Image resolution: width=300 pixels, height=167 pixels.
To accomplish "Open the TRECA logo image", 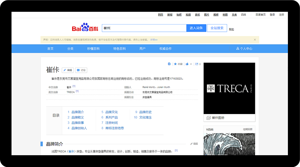I will tap(229, 88).
